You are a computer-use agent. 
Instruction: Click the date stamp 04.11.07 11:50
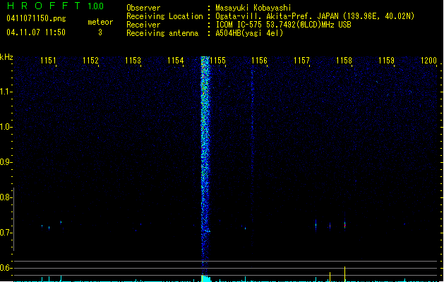click(x=36, y=32)
